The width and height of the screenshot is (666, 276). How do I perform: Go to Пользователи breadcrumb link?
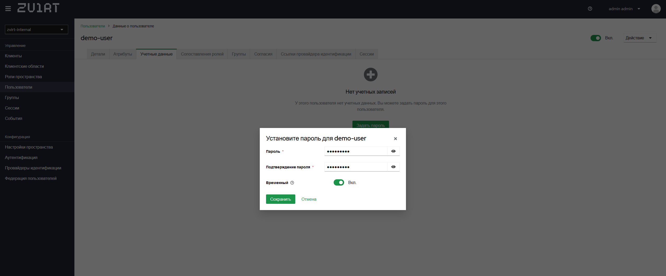tap(93, 26)
